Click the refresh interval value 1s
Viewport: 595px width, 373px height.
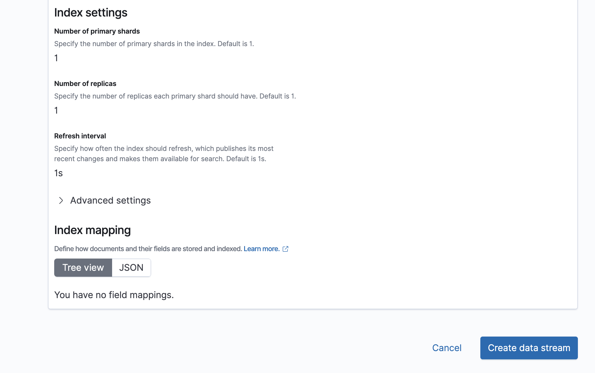point(58,173)
